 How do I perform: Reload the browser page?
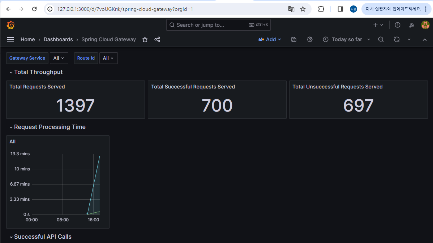pos(34,9)
